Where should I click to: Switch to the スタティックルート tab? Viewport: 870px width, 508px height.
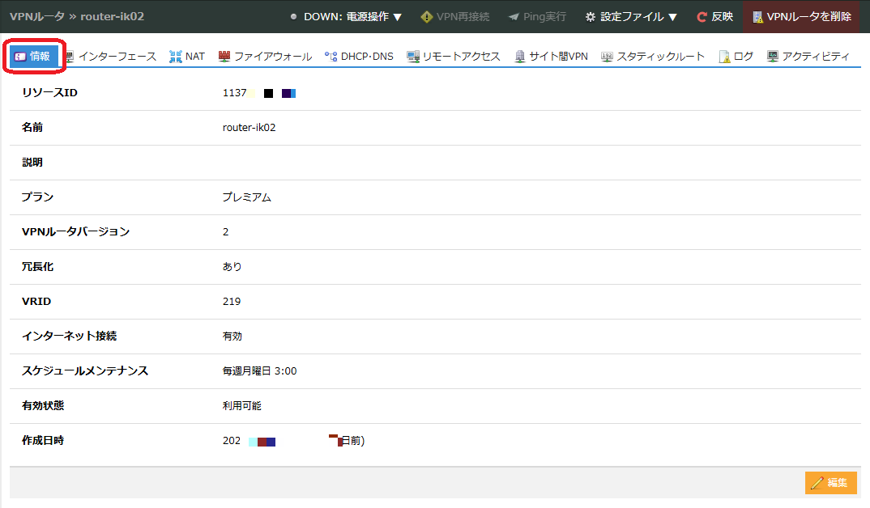653,56
